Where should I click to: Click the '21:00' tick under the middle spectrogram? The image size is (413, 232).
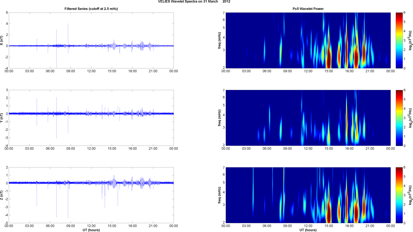tap(370, 149)
